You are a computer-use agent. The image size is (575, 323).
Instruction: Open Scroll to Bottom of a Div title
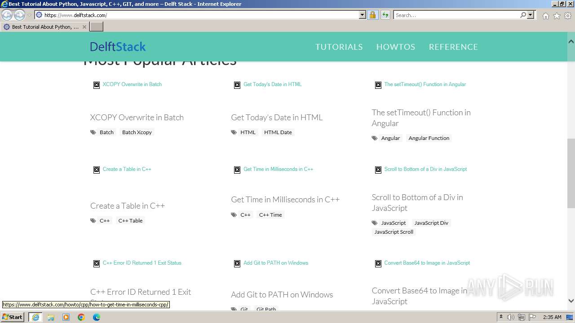(417, 202)
